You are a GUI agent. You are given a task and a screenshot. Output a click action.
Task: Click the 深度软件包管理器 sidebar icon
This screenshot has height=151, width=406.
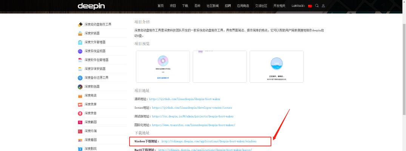(x=80, y=60)
